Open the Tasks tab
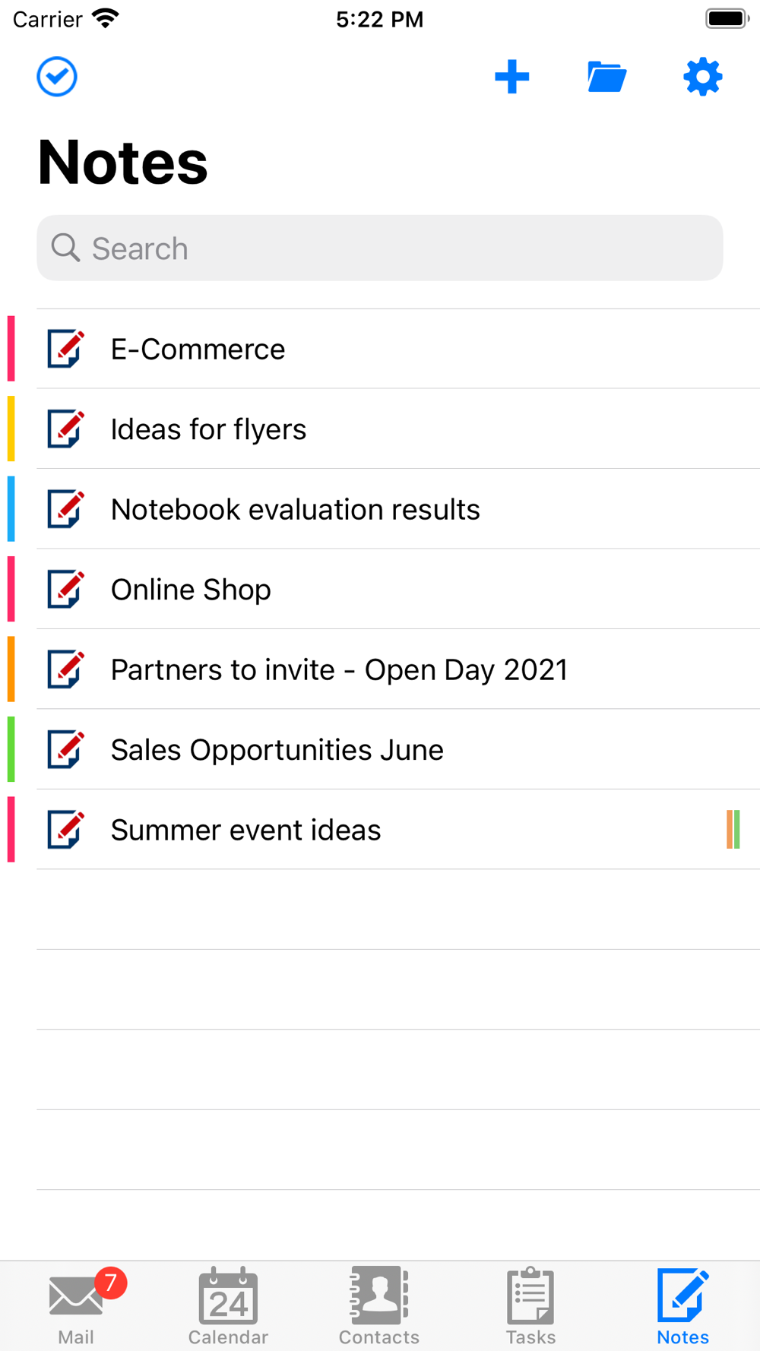760x1351 pixels. [530, 1305]
